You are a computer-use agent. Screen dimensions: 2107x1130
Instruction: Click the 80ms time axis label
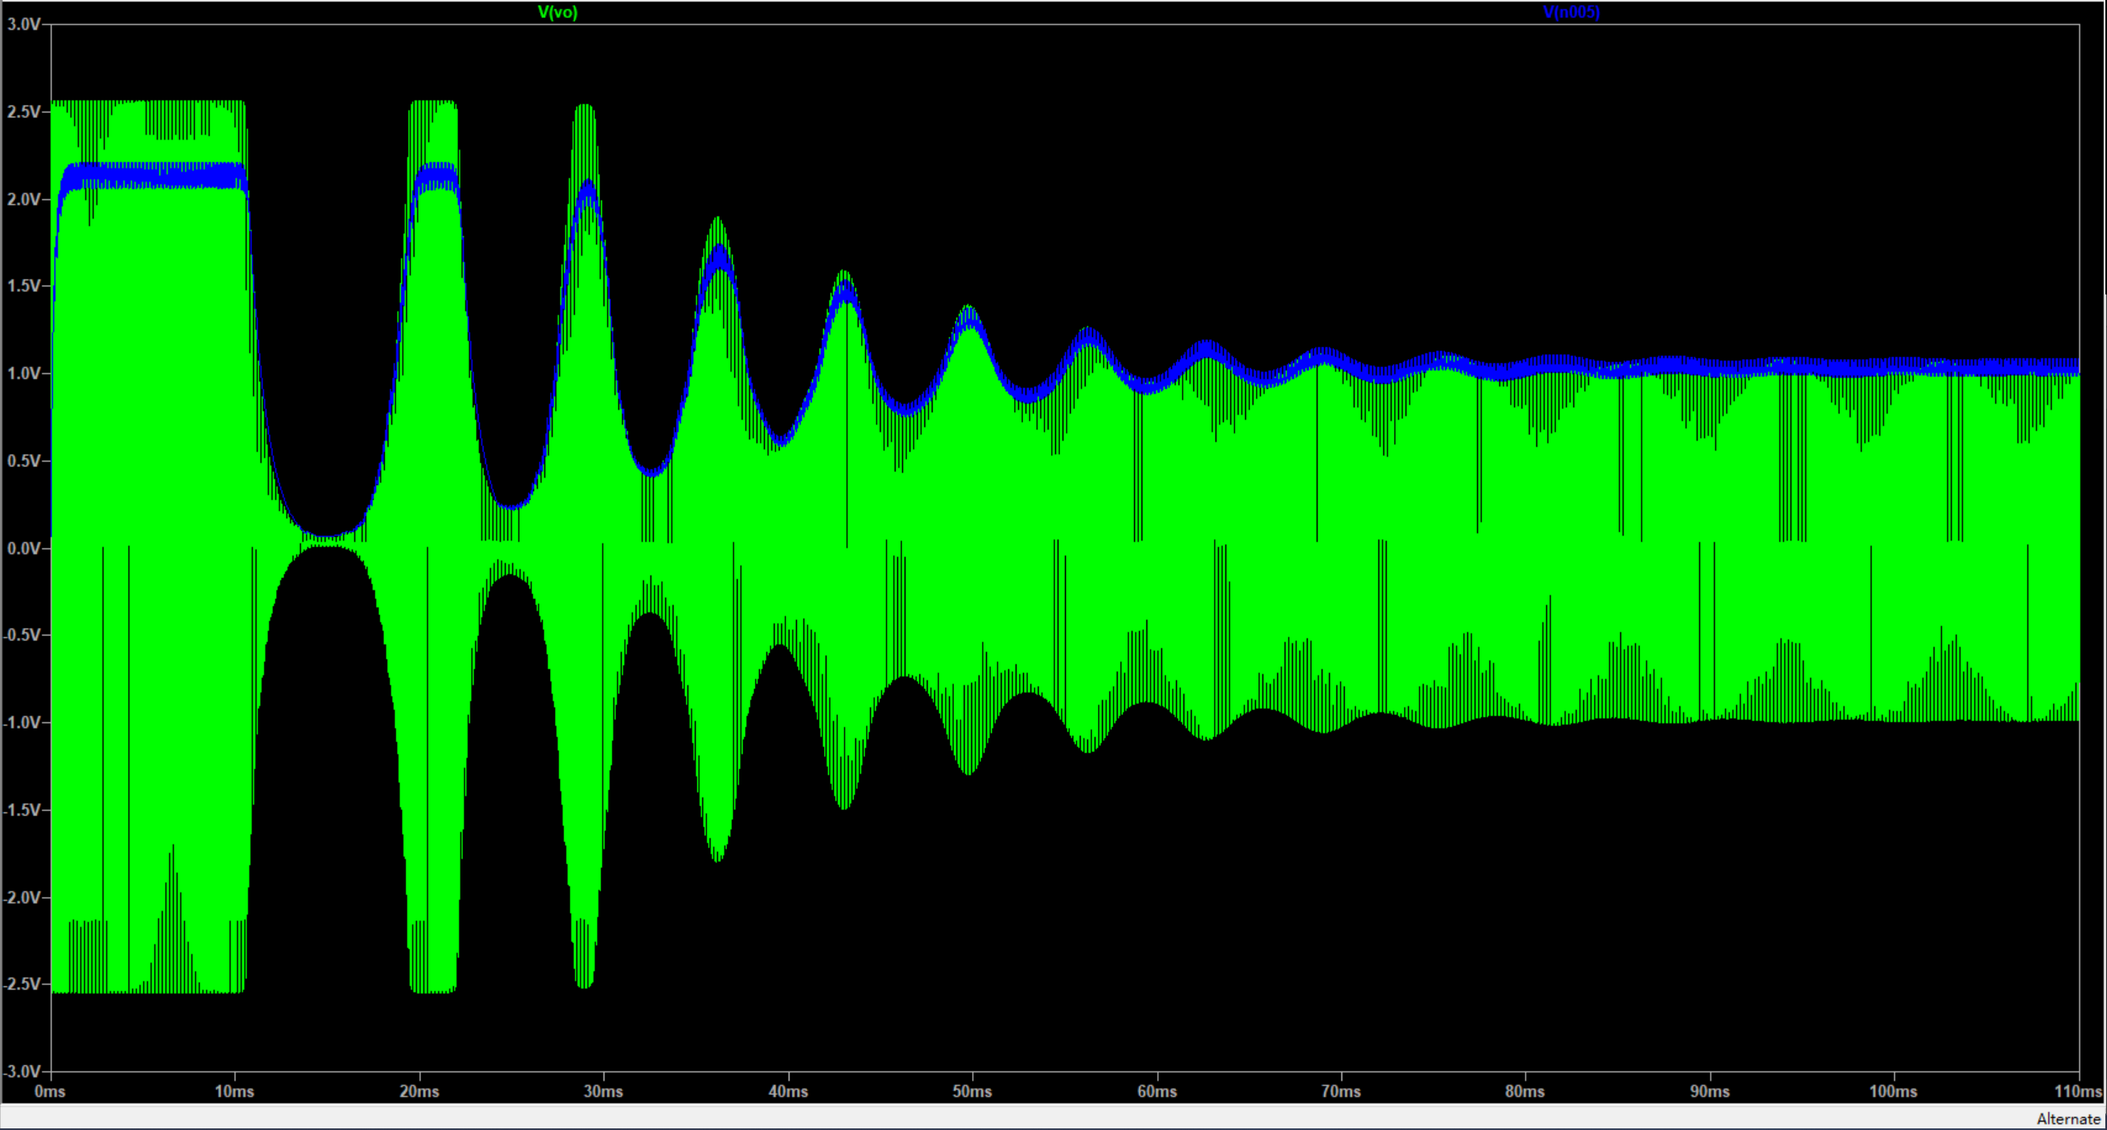pyautogui.click(x=1526, y=1092)
